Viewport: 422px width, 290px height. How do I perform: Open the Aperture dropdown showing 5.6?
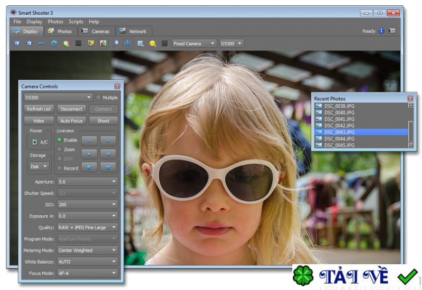click(88, 182)
